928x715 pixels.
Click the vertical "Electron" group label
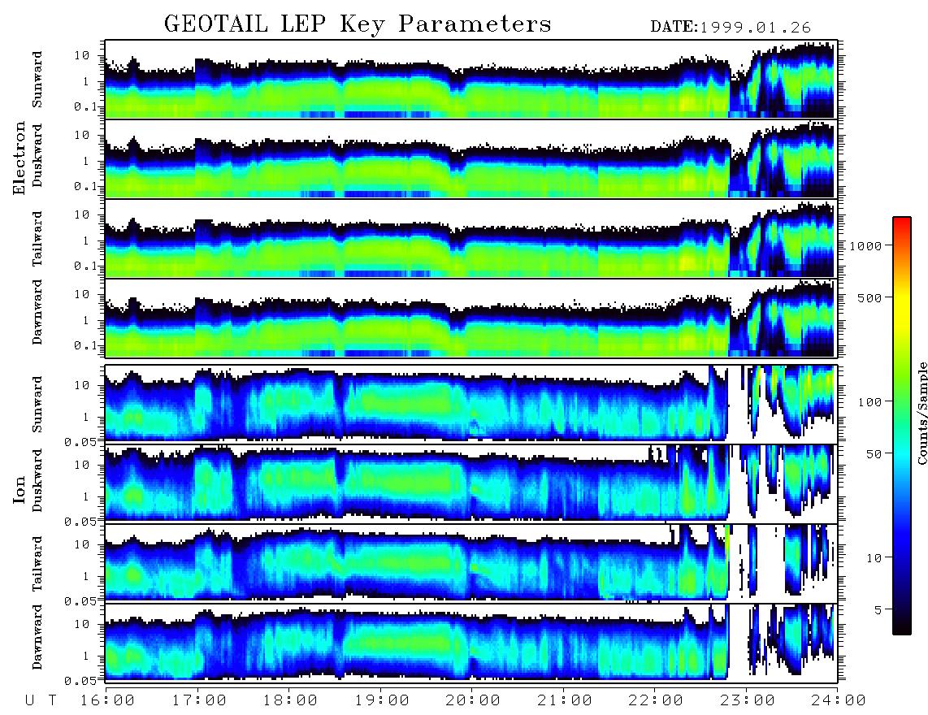tap(20, 158)
